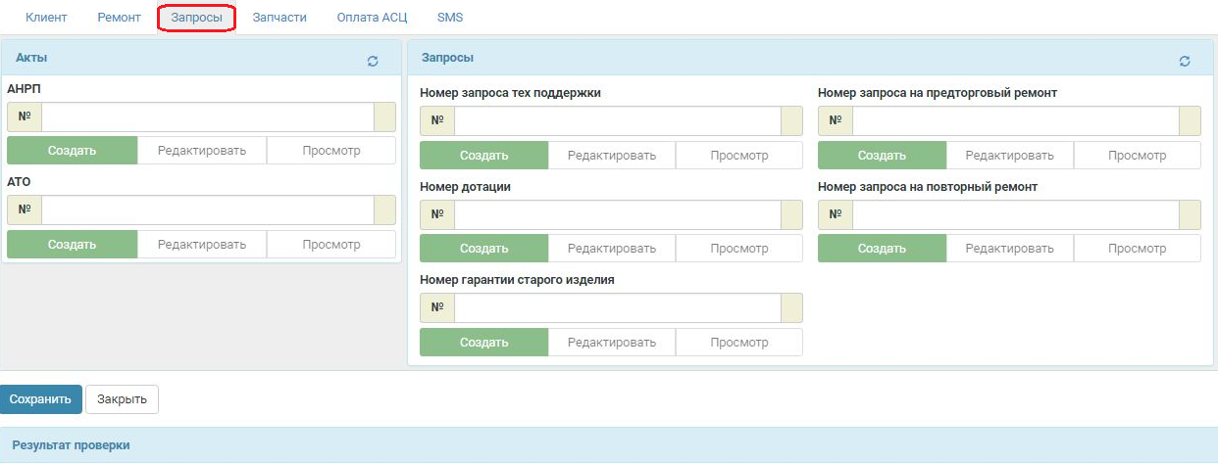Click Создать under АНРП
This screenshot has width=1218, height=464.
pos(72,151)
